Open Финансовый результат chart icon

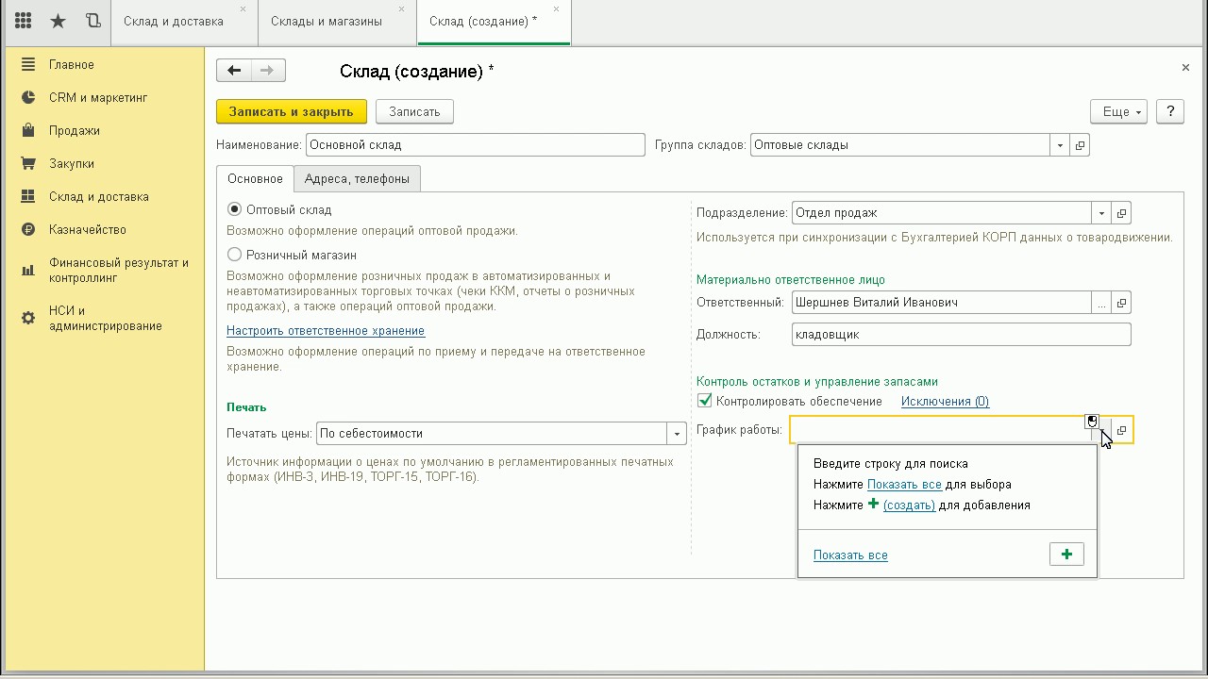(28, 271)
